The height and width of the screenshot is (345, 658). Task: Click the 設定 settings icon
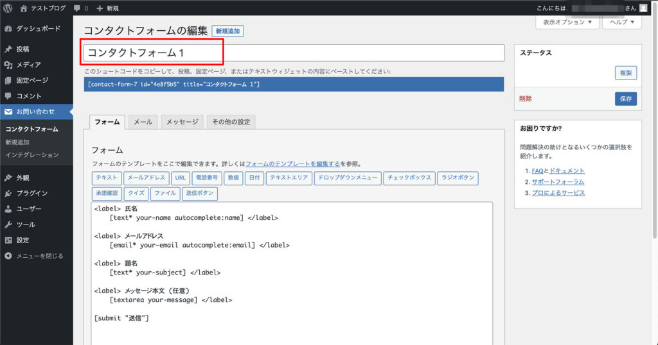(8, 240)
